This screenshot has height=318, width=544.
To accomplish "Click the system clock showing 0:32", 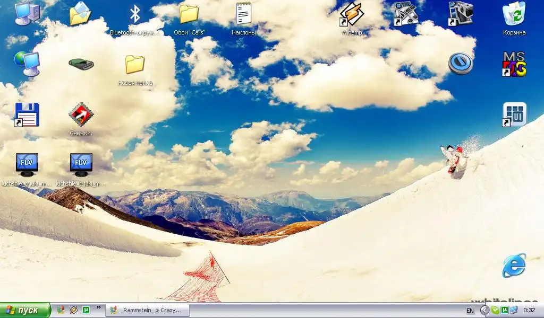I will (529, 310).
